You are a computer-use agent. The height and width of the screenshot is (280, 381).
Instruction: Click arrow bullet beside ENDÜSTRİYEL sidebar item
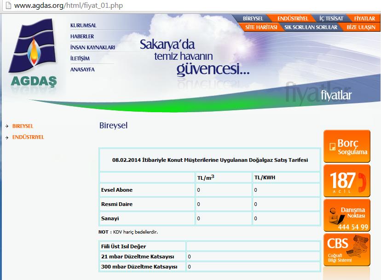(7, 137)
